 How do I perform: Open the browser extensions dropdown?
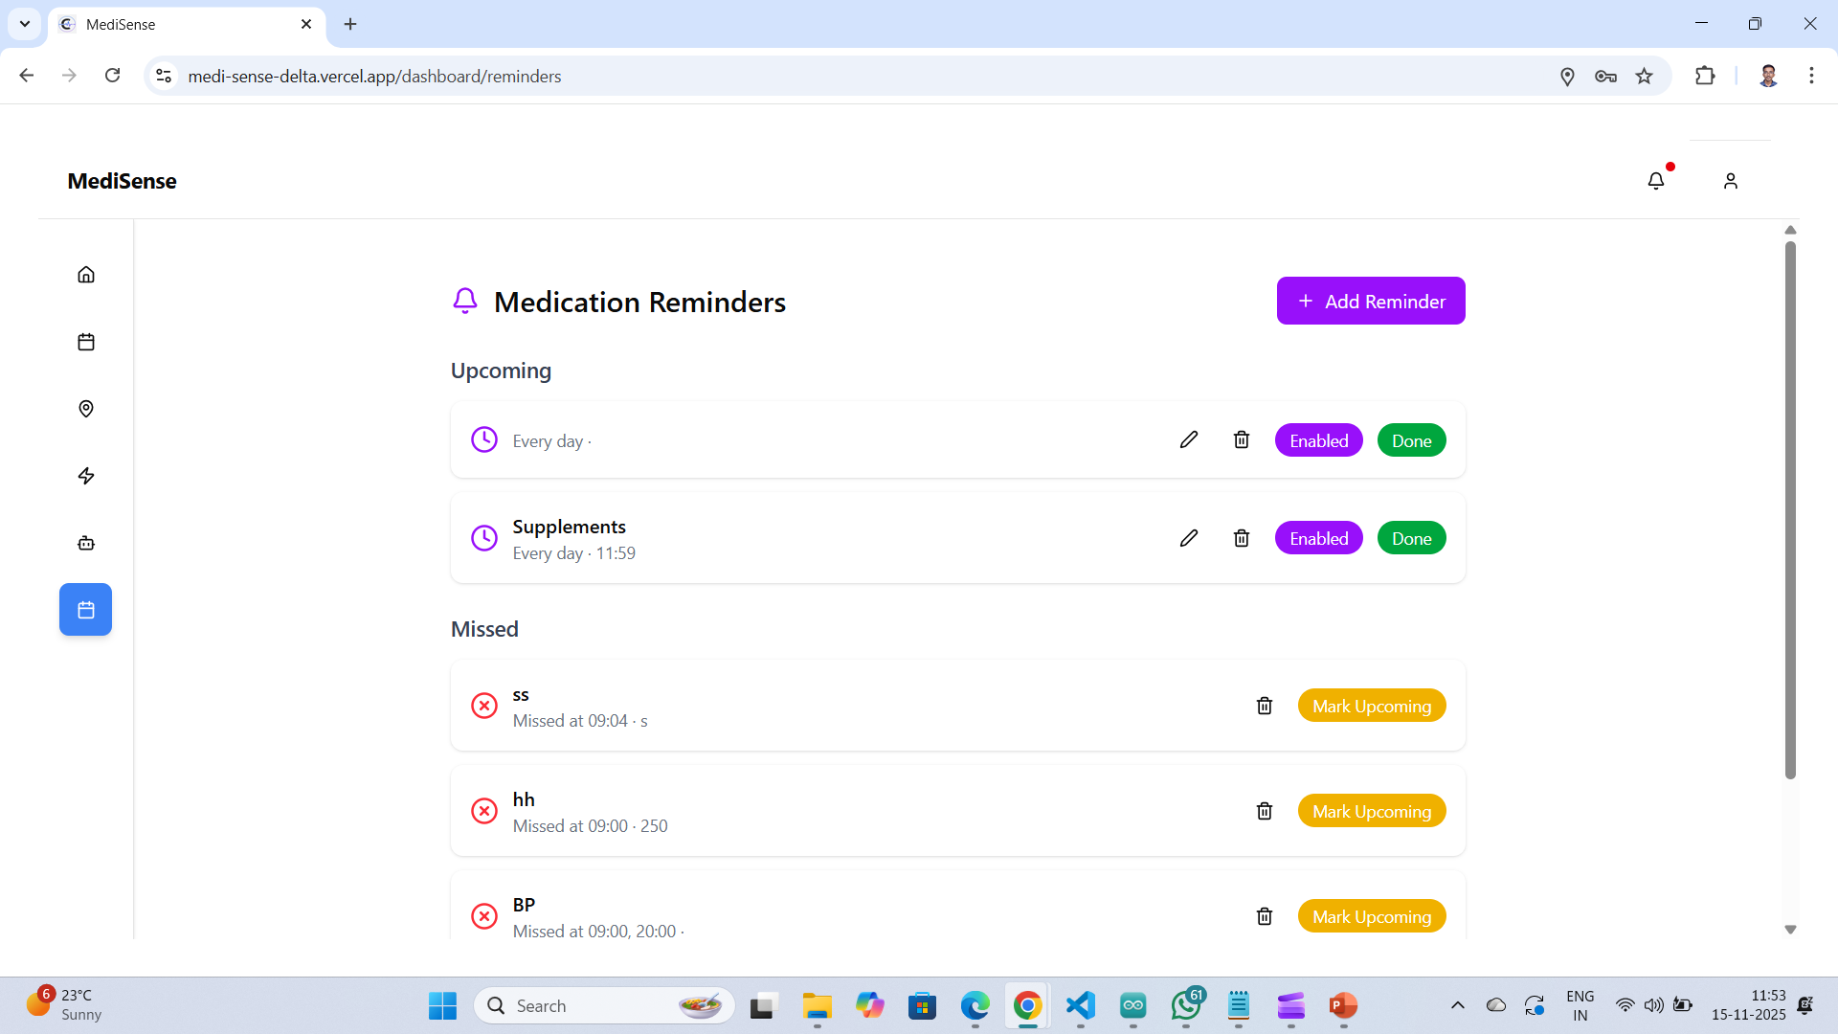(1707, 76)
